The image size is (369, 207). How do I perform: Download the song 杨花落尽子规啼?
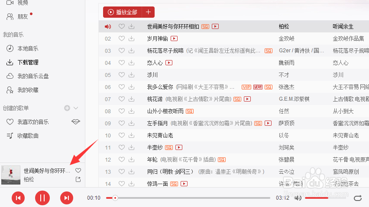(132, 51)
